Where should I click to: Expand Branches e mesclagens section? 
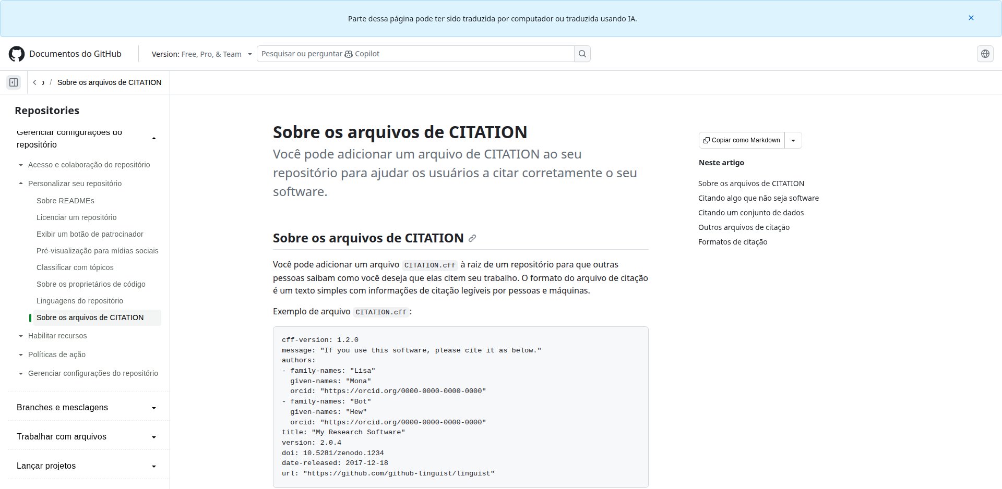pos(87,408)
